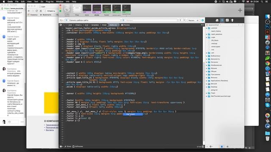Click the Replace All button segment
Image resolution: width=271 pixels, height=152 pixels.
tap(198, 20)
